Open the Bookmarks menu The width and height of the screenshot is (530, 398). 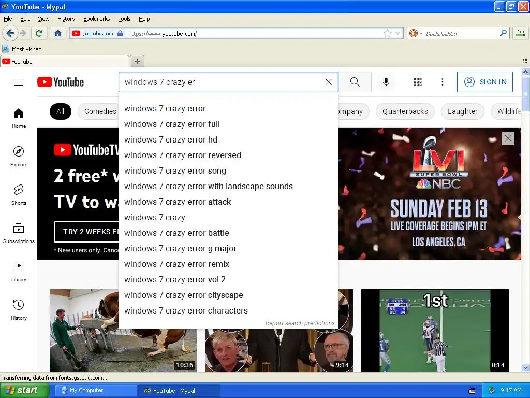[97, 19]
